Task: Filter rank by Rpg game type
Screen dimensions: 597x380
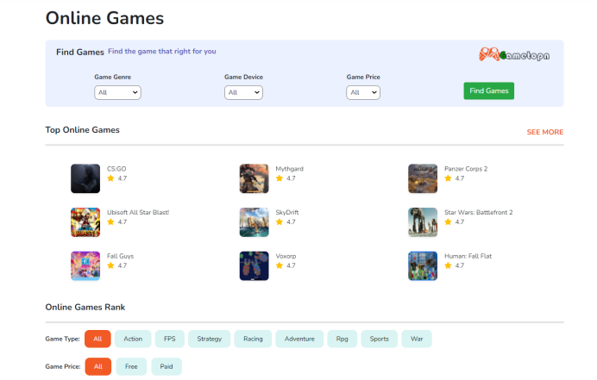Action: [x=342, y=339]
